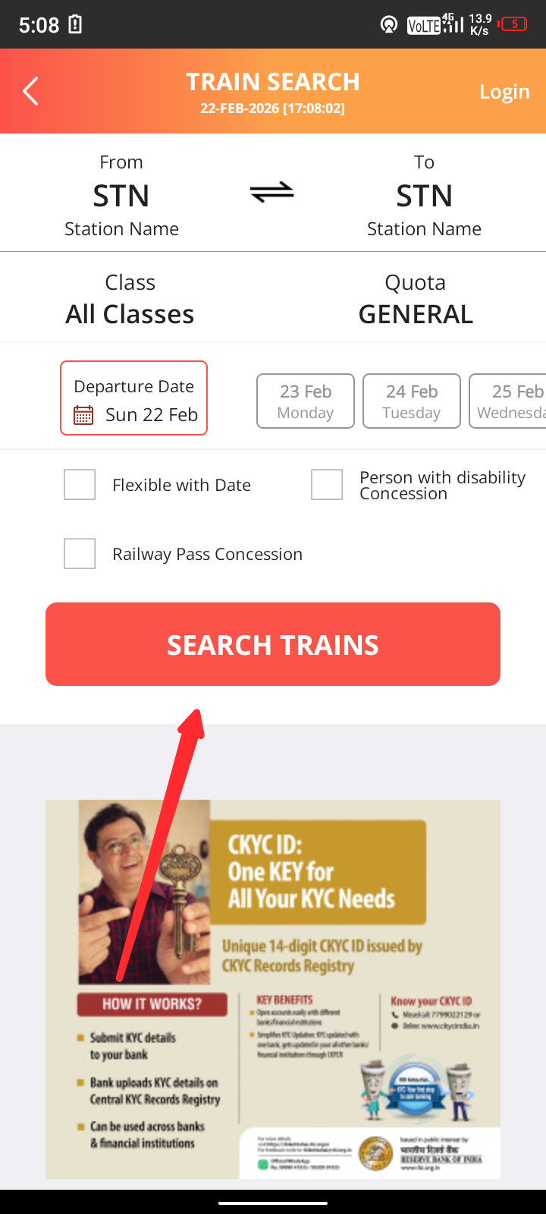This screenshot has height=1214, width=546.
Task: Choose the 25 Feb Wednesday date
Action: tap(510, 401)
